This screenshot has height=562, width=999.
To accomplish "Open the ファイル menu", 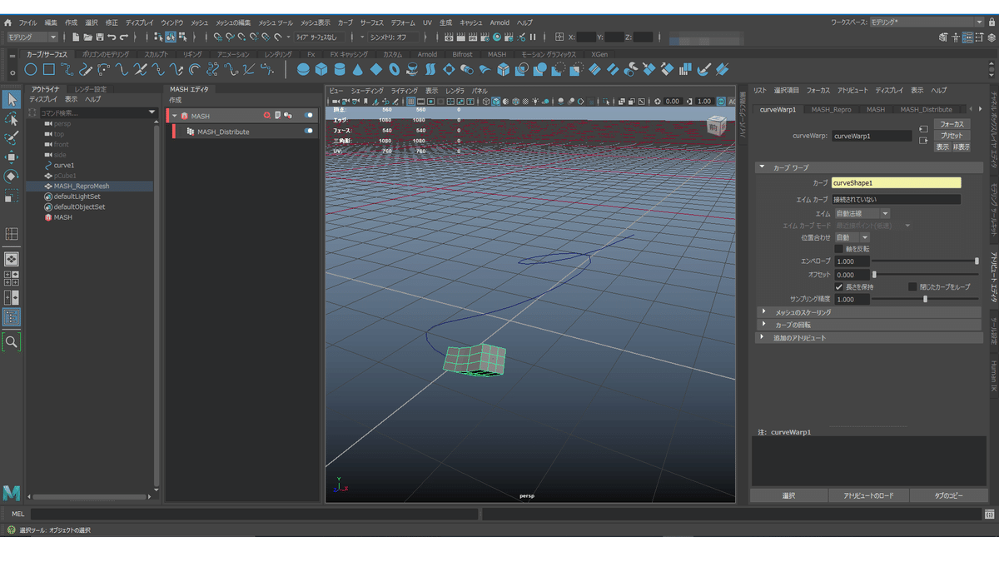I will click(x=27, y=22).
